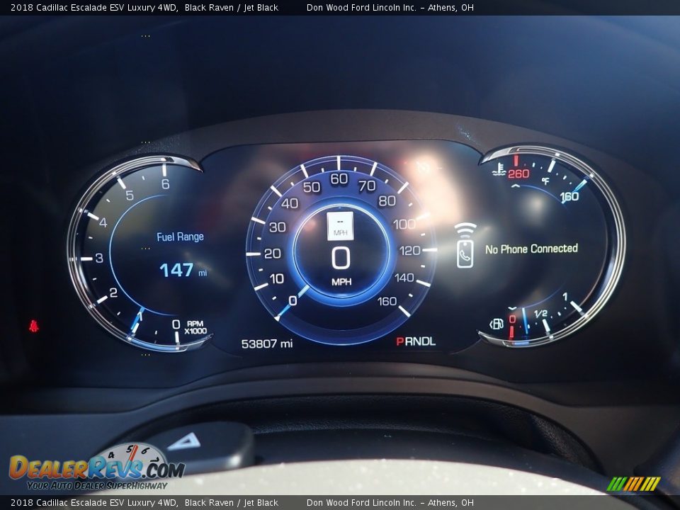The height and width of the screenshot is (510, 680).
Task: Click the odometer reading 53807 mi
Action: tap(266, 344)
